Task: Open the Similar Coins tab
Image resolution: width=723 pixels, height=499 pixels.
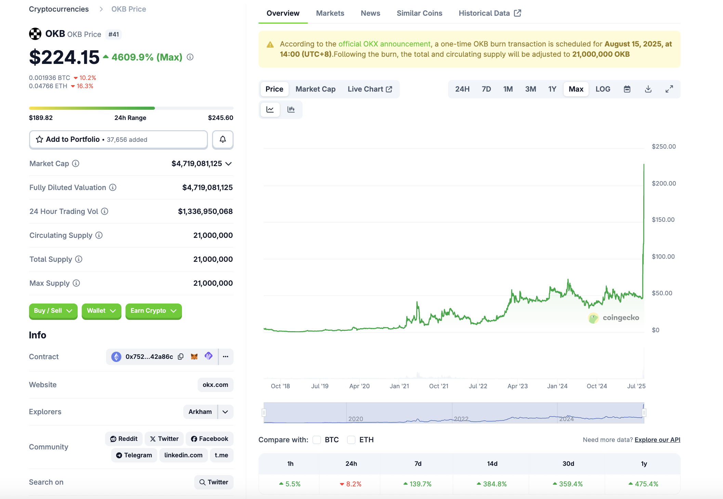Action: pyautogui.click(x=419, y=13)
